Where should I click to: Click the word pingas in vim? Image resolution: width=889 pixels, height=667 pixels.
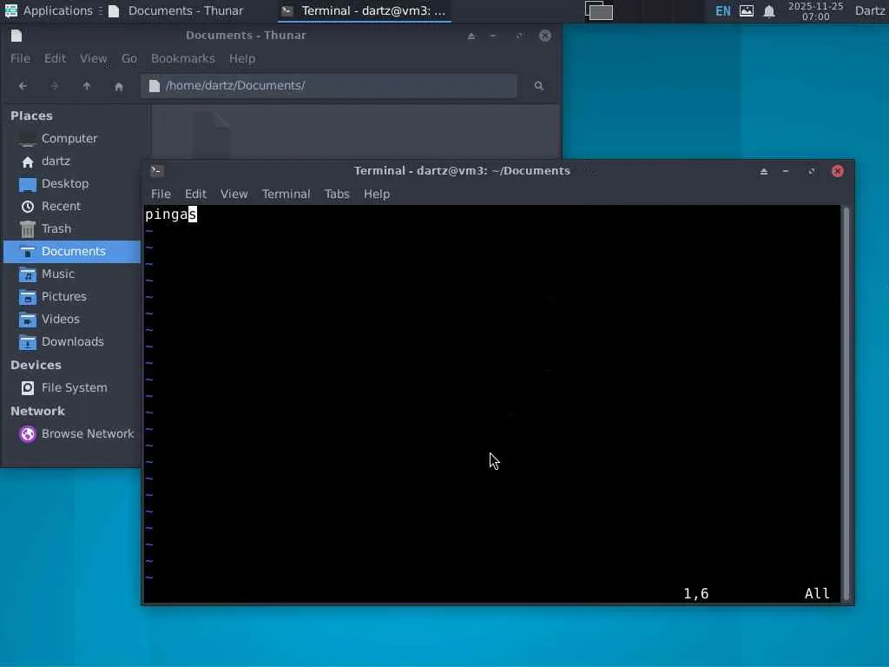click(171, 215)
